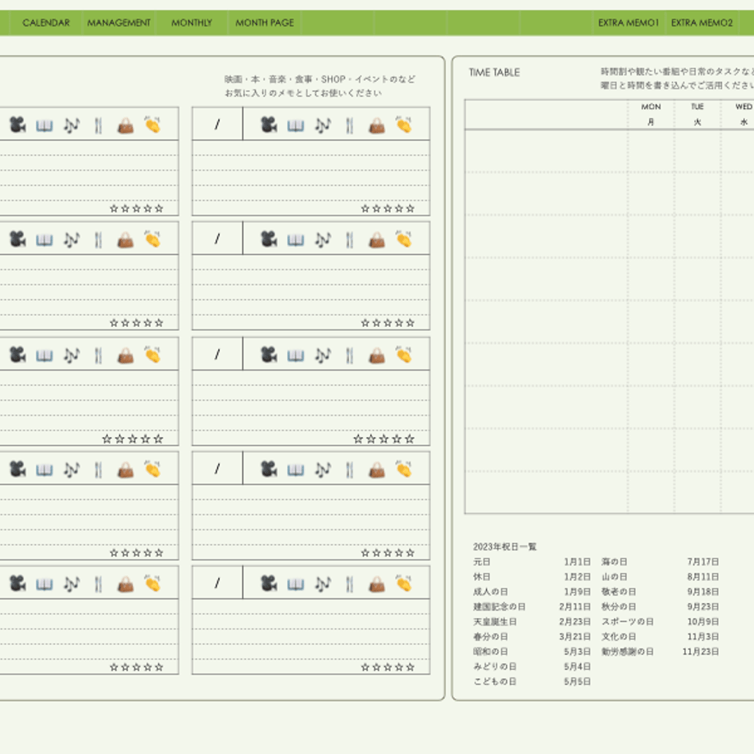Open the MONTH PAGE tab
754x754 pixels.
[x=265, y=23]
